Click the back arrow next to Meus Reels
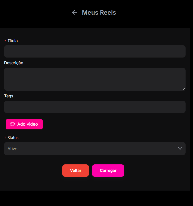The height and width of the screenshot is (206, 193). (x=74, y=12)
